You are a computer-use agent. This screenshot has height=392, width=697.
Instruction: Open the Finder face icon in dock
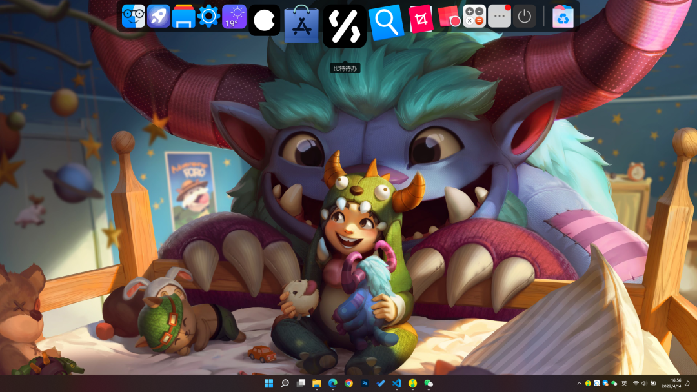pyautogui.click(x=134, y=17)
